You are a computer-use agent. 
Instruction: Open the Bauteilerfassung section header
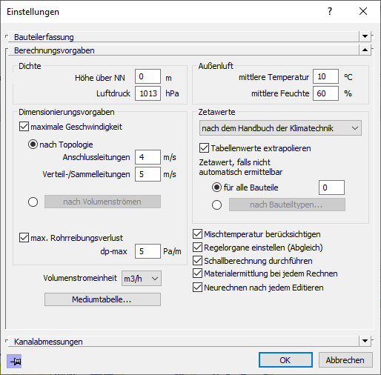click(x=183, y=37)
